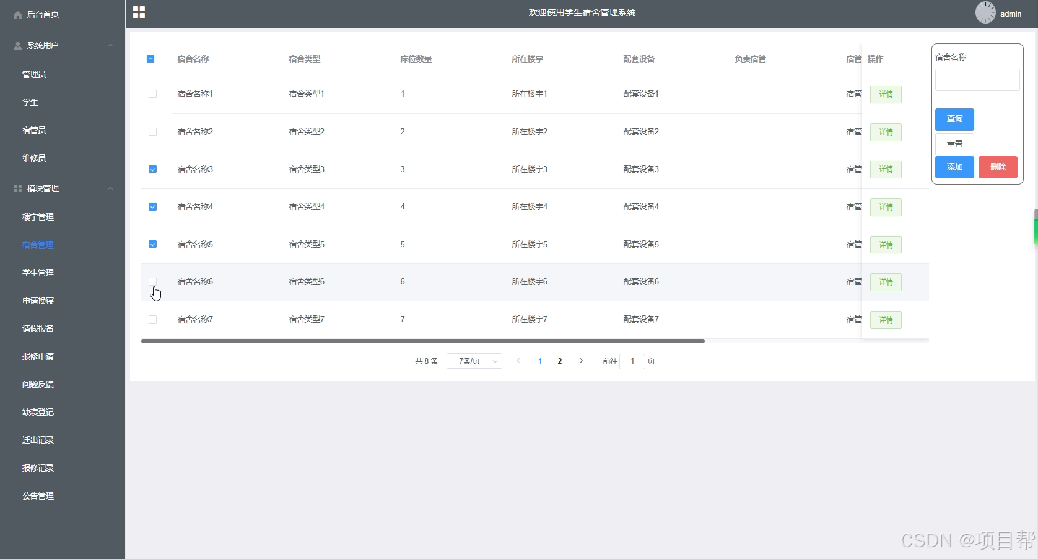Open the admin avatar icon
Image resolution: width=1038 pixels, height=559 pixels.
pyautogui.click(x=985, y=12)
